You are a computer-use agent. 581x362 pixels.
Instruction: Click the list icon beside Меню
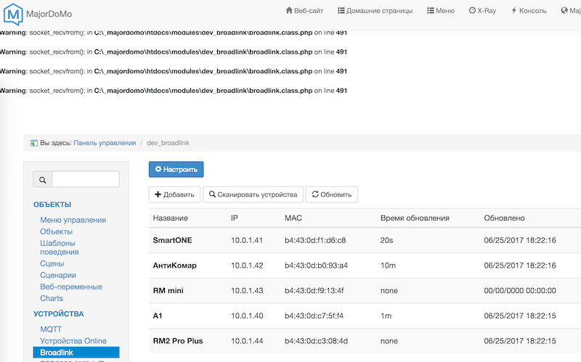point(430,10)
